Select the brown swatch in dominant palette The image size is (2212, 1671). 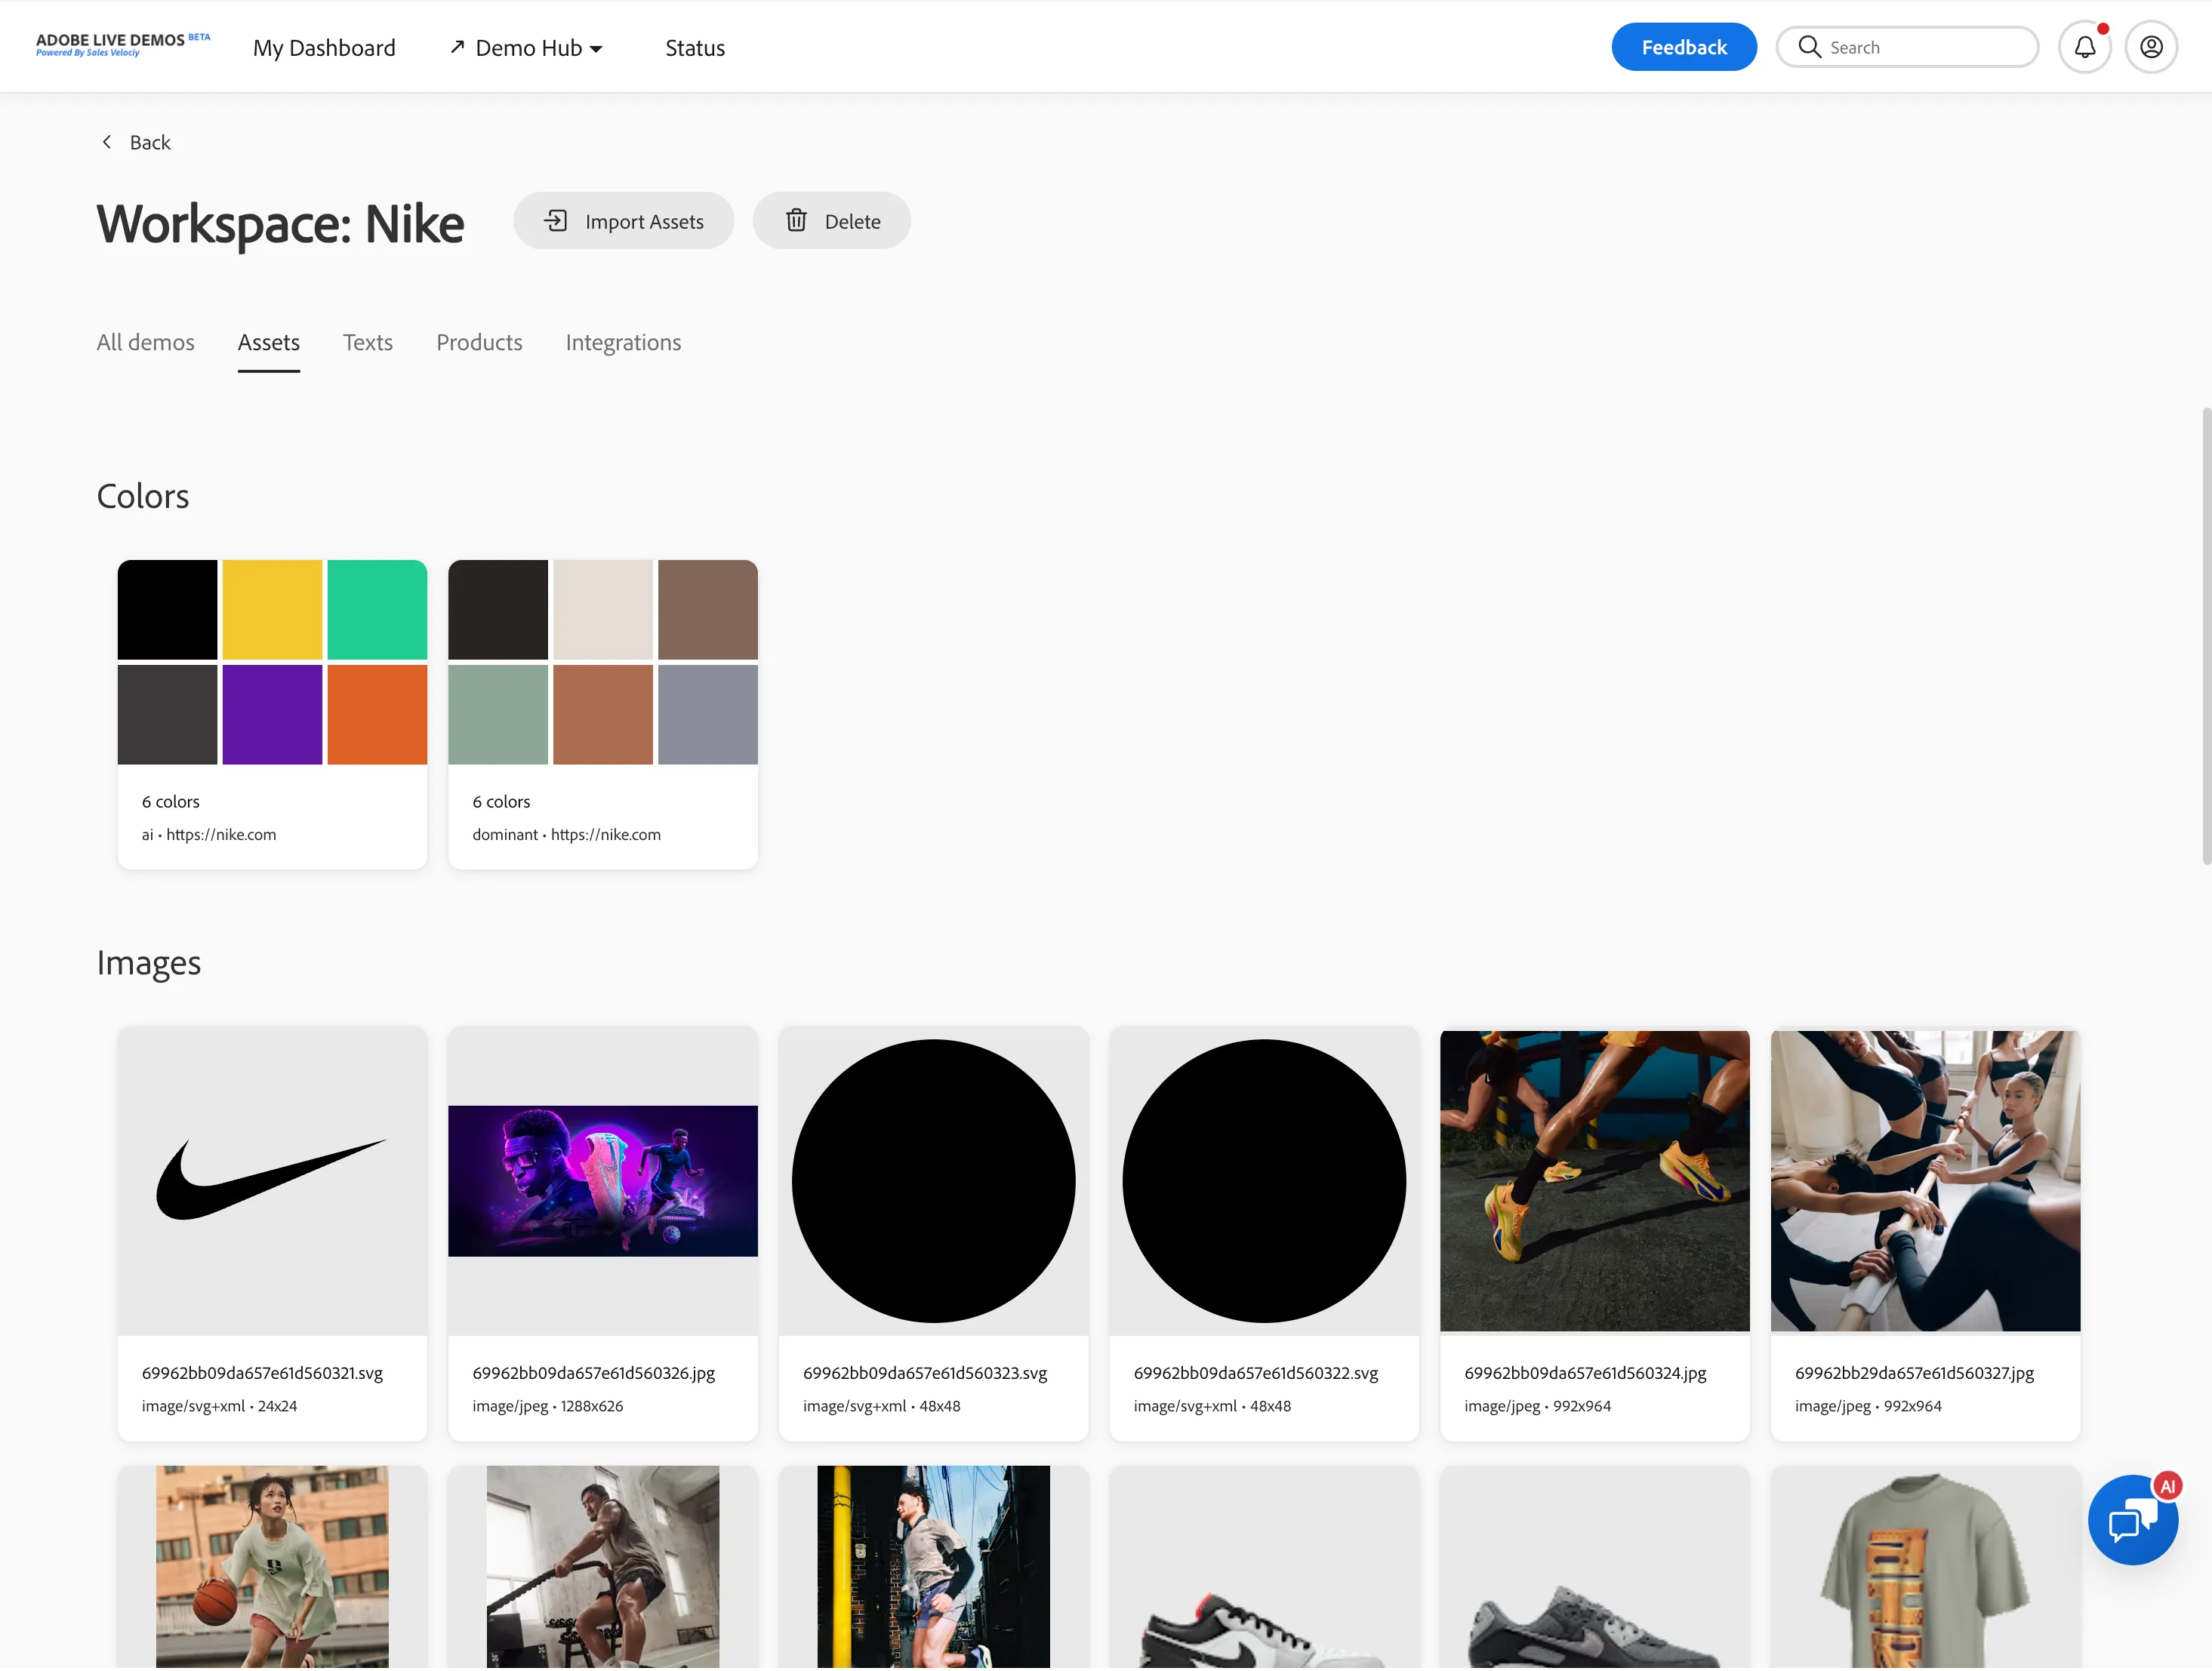pyautogui.click(x=708, y=609)
